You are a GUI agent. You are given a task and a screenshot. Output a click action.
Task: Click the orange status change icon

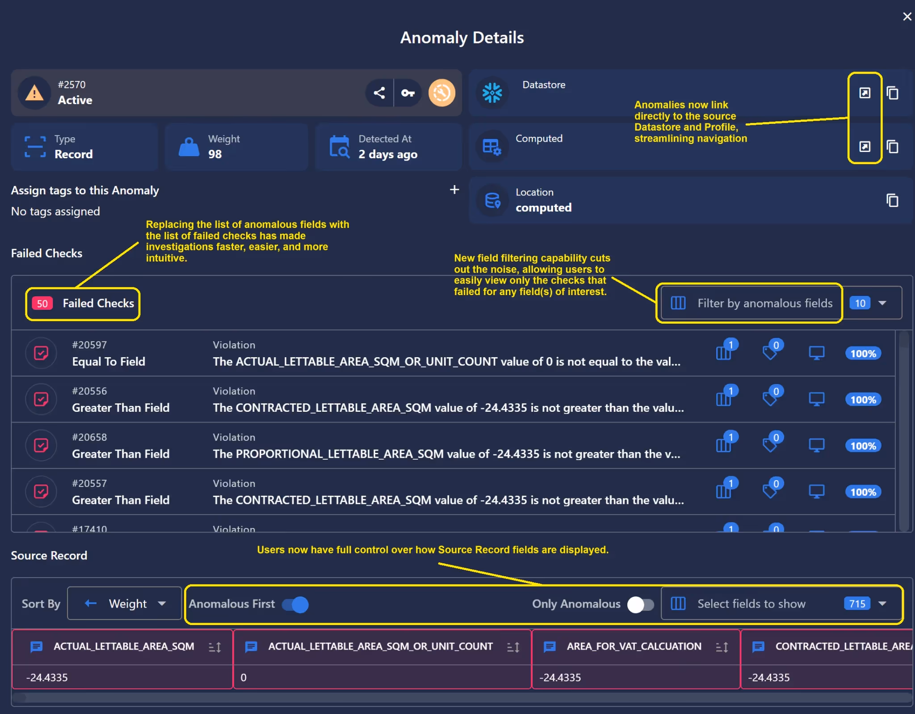click(x=441, y=93)
